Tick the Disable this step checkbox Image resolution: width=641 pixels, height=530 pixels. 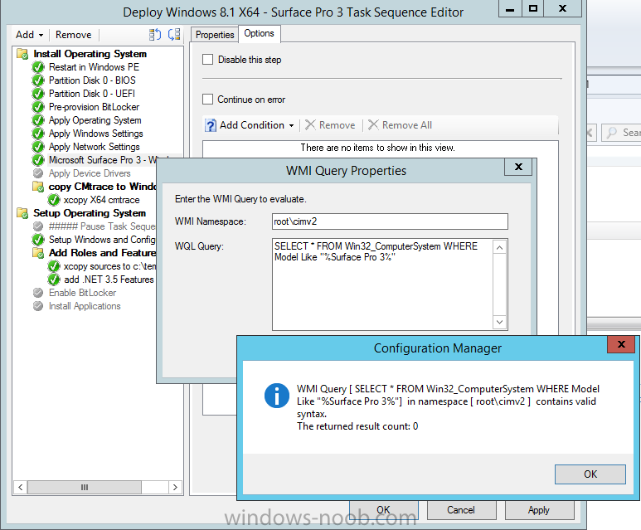tap(207, 60)
